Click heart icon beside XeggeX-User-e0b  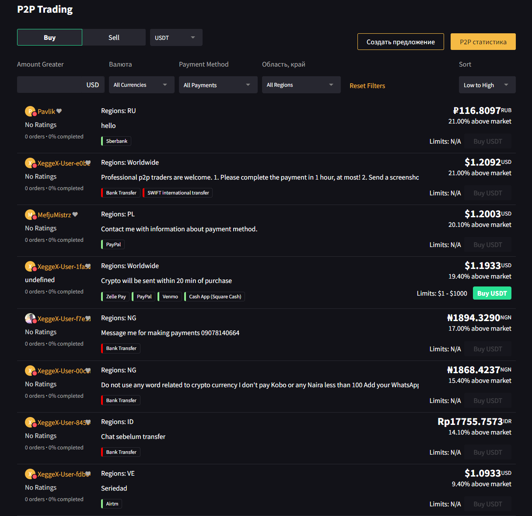click(88, 163)
